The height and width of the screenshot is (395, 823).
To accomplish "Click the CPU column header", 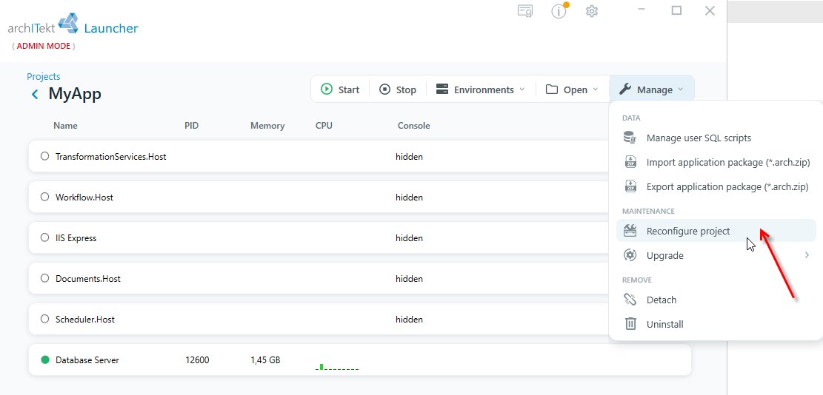I will coord(324,126).
